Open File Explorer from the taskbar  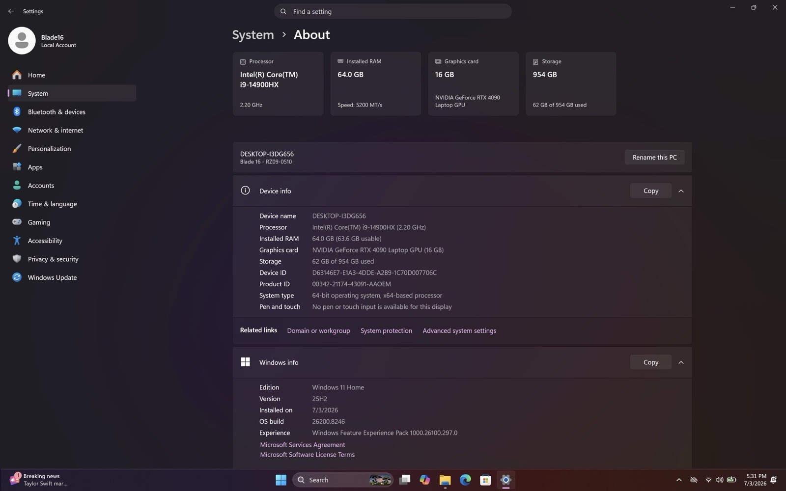445,480
